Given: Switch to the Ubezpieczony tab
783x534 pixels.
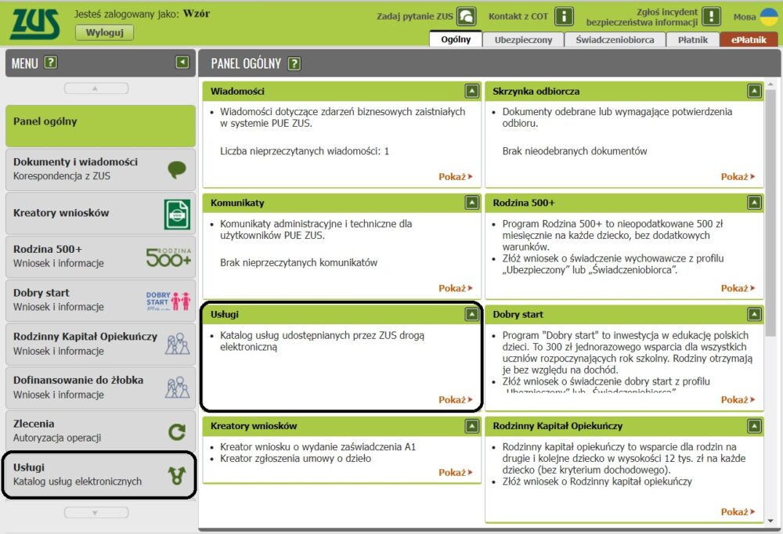Looking at the screenshot, I should pos(523,40).
